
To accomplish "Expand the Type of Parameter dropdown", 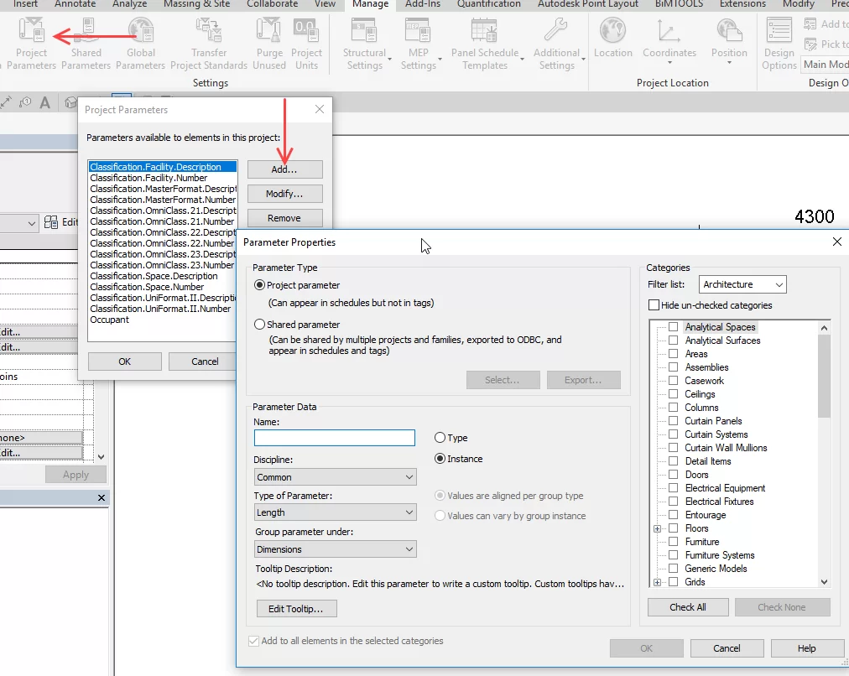I will 335,512.
